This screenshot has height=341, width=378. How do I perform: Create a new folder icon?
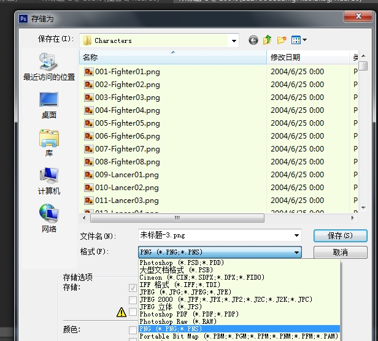point(281,40)
